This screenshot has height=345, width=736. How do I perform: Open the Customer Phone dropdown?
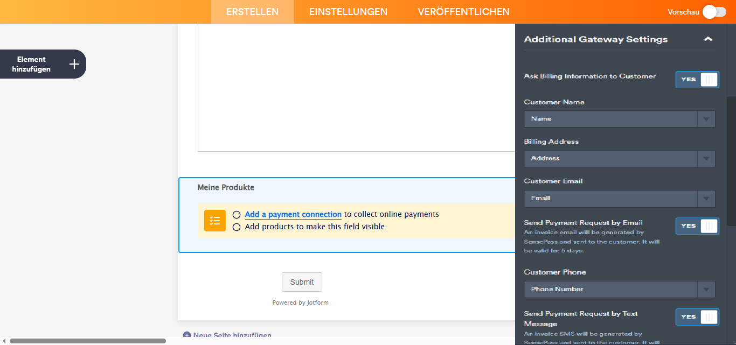(x=706, y=289)
